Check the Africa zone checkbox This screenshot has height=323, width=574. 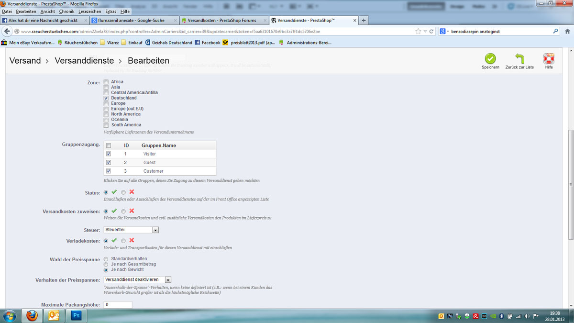[106, 82]
